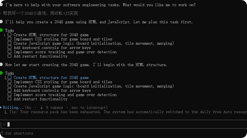Screen dimensions: 247x138
Task: Select the second "Todo" heading label
Action: tap(9, 73)
